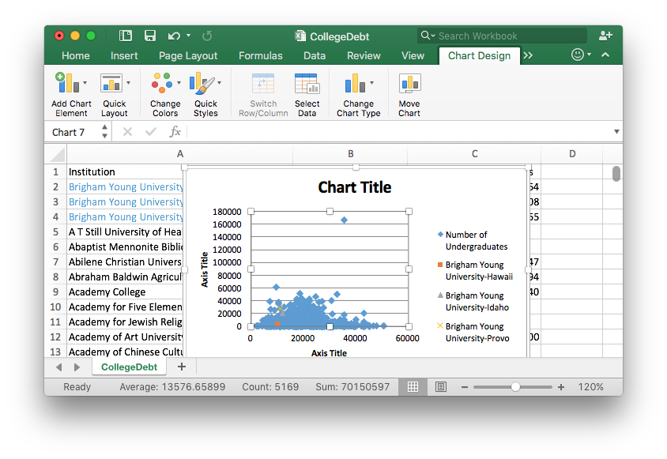667x459 pixels.
Task: Click the Switch Row/Column icon
Action: [263, 84]
